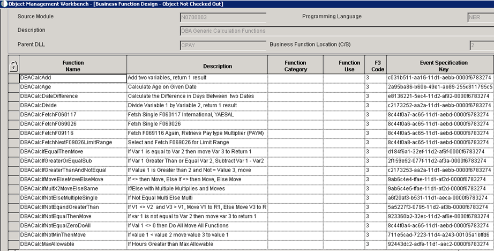Viewport: 494px width, 251px height.
Task: Click the Business Function Location field
Action: coord(482,45)
